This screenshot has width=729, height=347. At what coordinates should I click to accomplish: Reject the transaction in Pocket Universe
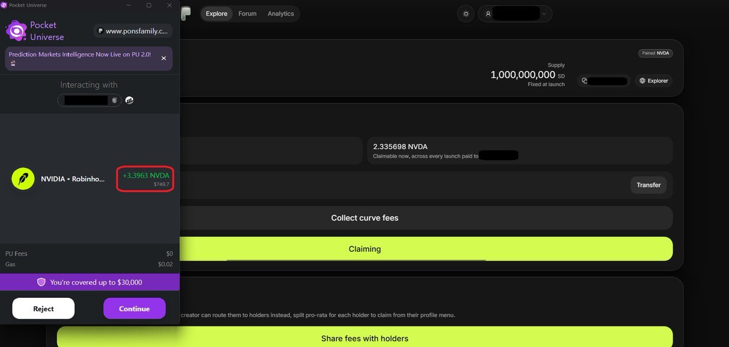click(x=44, y=308)
